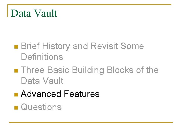Click the Data Vault slide title
This screenshot has width=182, height=136.
point(34,13)
